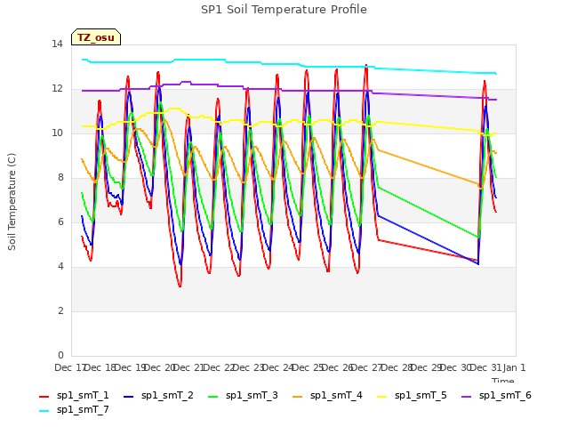Screen dimensions: 569x427
Task: Click the 0 y-axis tick label
Action: (60, 355)
